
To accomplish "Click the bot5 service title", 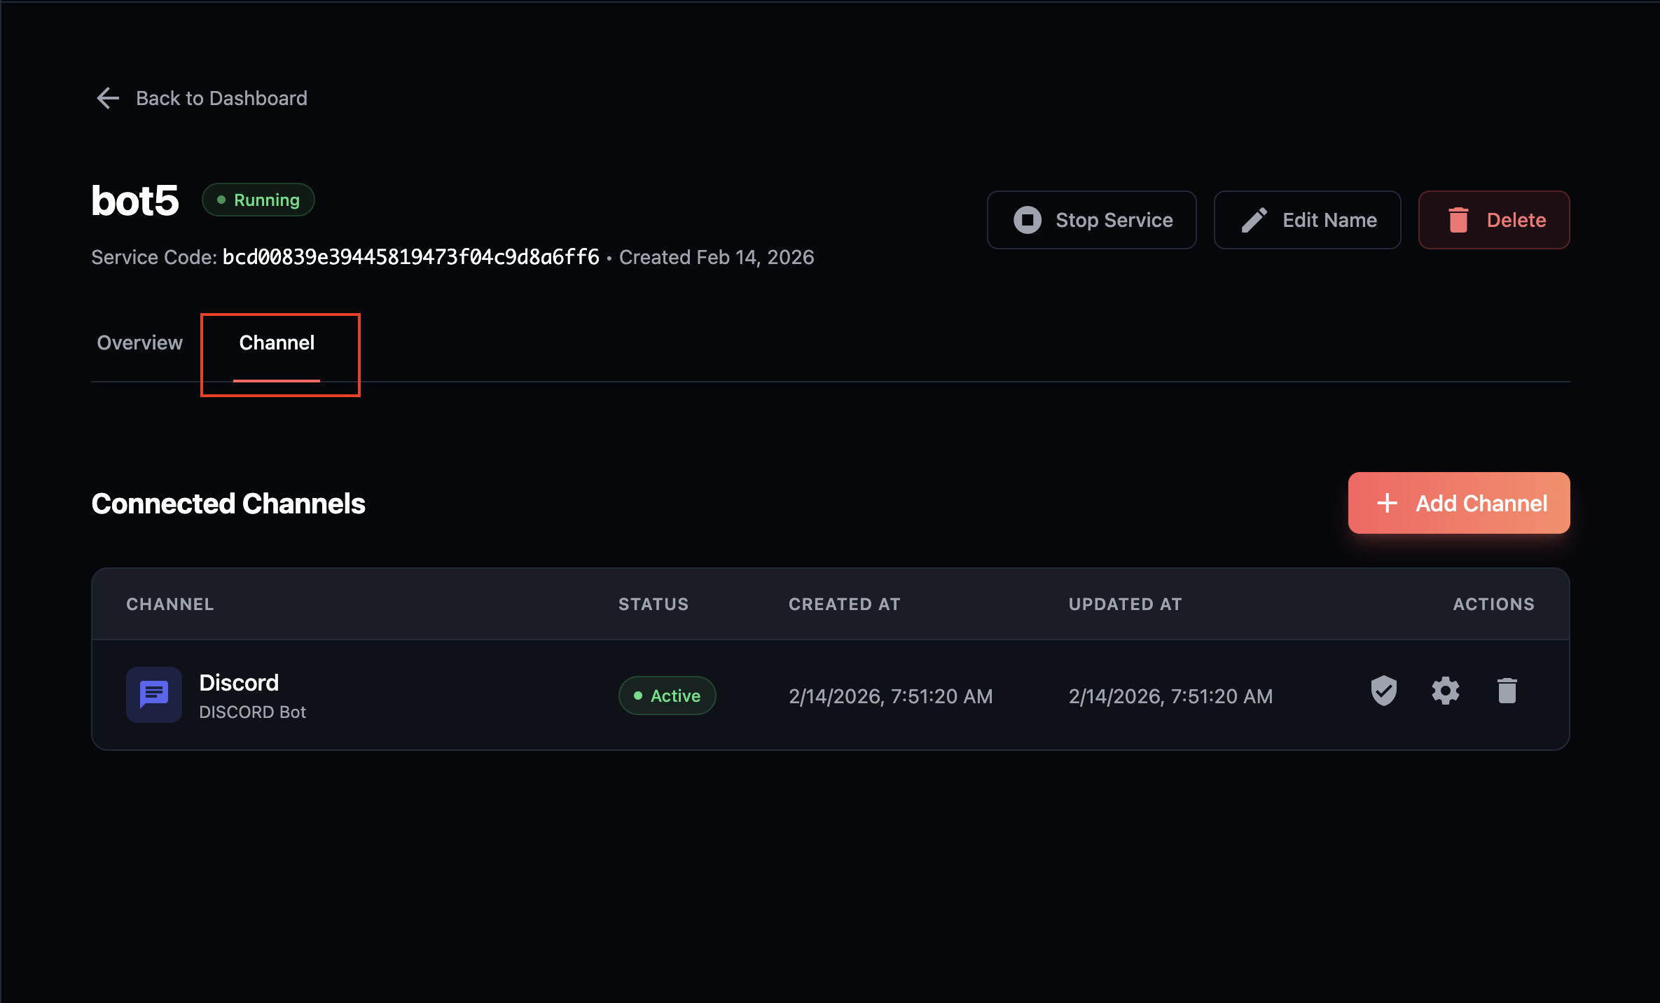I will click(x=135, y=201).
